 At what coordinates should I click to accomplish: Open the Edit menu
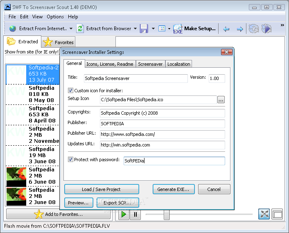(x=24, y=17)
